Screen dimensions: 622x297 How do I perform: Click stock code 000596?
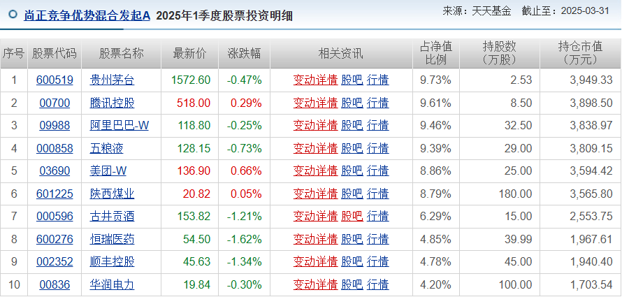click(x=55, y=216)
